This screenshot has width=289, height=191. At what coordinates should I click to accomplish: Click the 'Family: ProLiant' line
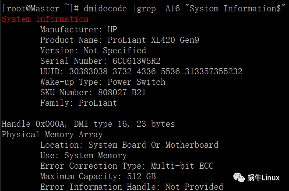tap(79, 103)
